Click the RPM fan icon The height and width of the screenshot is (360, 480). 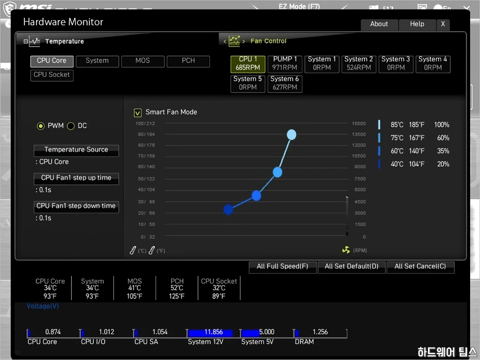pyautogui.click(x=346, y=250)
